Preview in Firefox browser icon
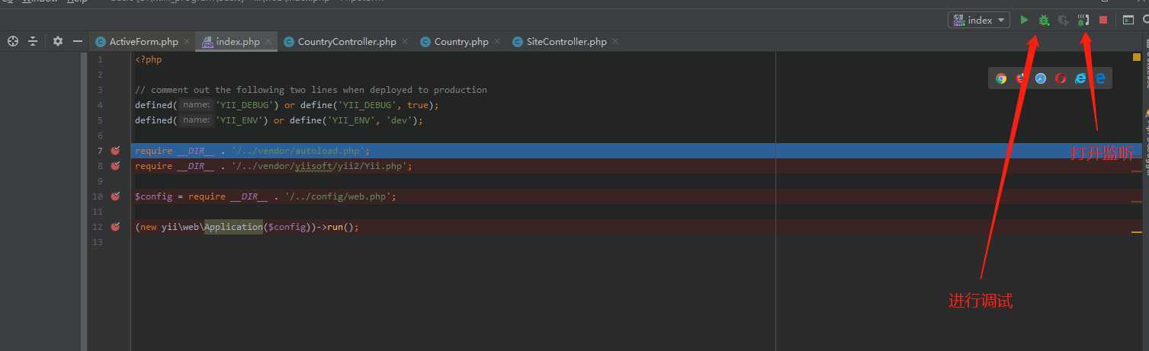This screenshot has height=351, width=1149. [1021, 78]
